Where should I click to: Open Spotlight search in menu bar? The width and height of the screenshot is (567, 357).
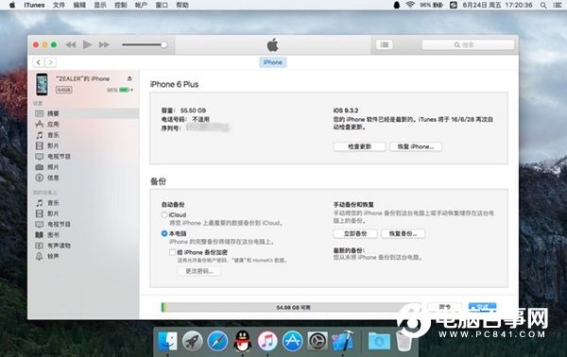click(x=543, y=5)
